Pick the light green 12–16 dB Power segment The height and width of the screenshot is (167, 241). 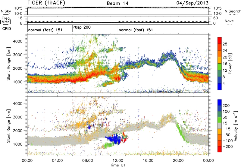coord(220,67)
